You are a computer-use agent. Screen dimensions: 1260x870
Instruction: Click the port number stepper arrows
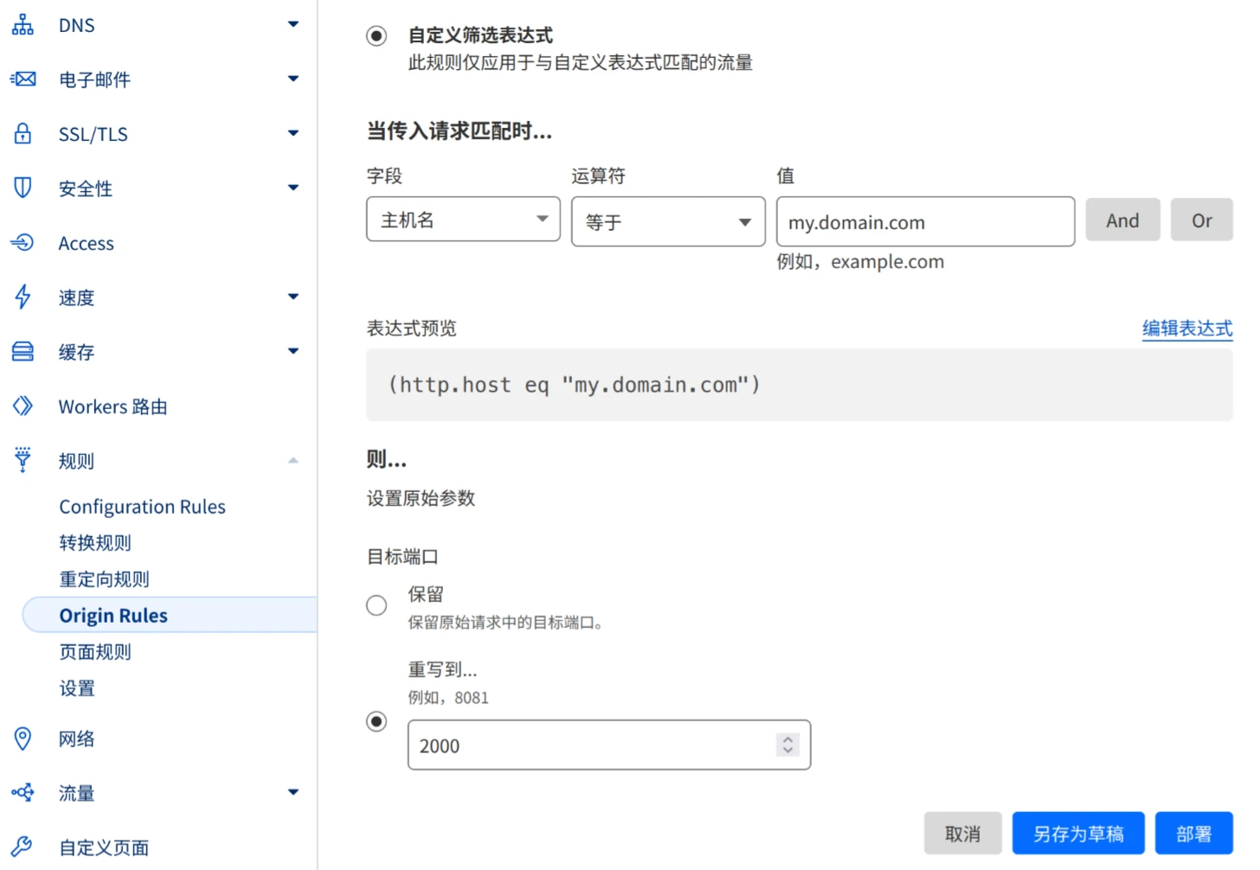pyautogui.click(x=787, y=745)
